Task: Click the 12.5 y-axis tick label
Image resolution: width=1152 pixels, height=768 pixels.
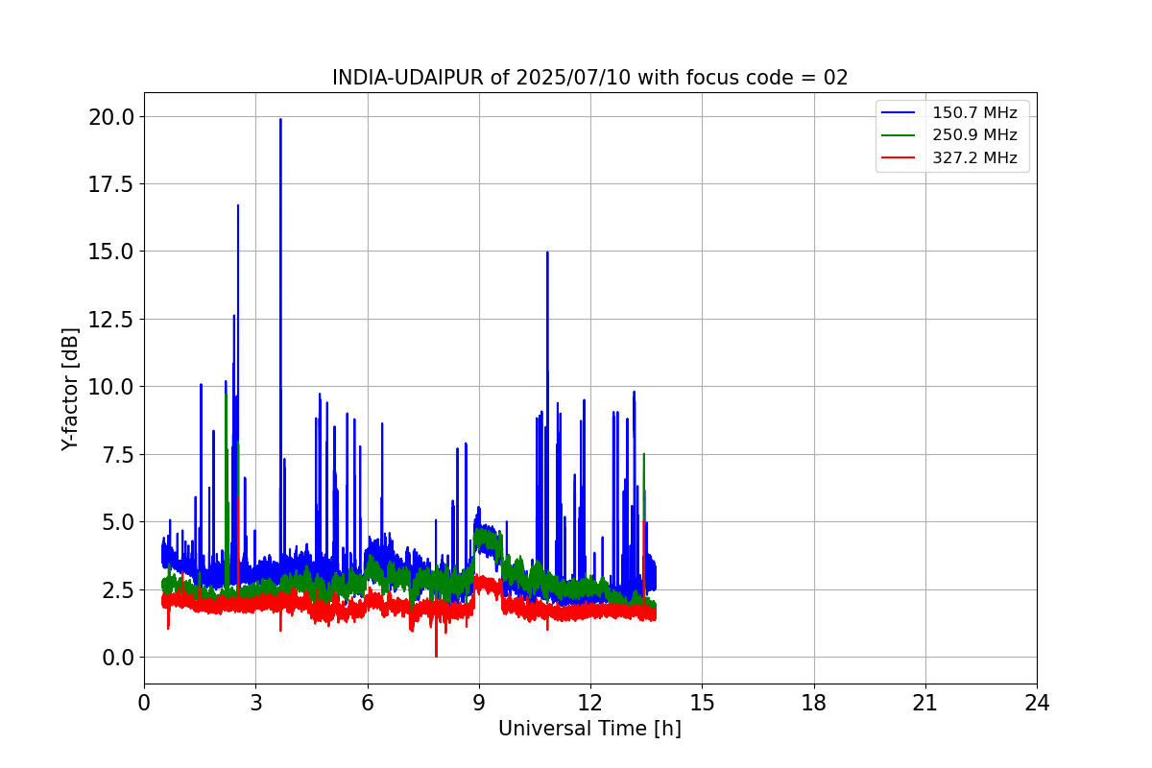Action: [x=109, y=320]
